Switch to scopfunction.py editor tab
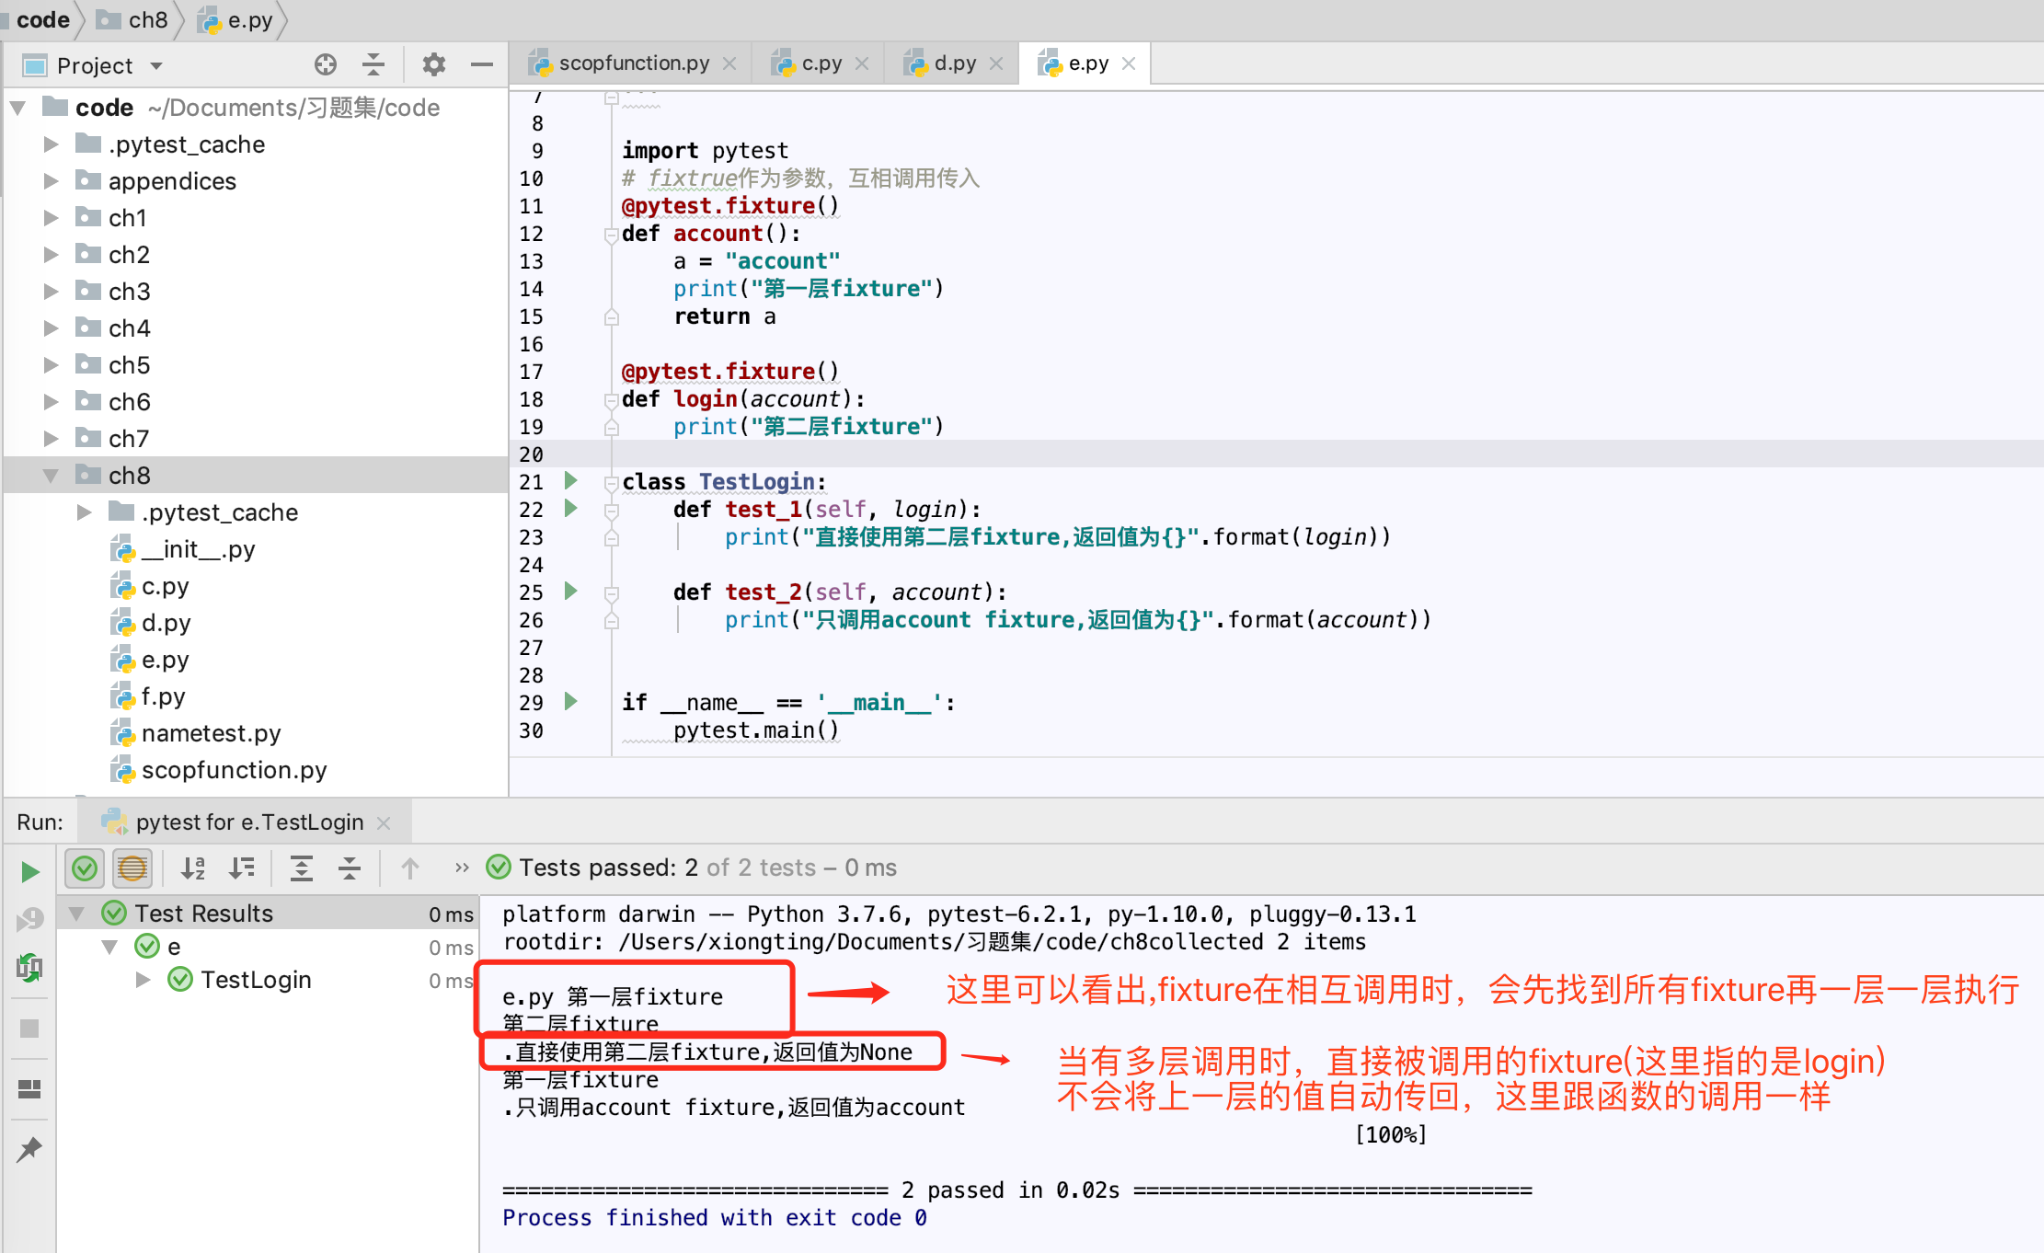The image size is (2044, 1253). [633, 63]
